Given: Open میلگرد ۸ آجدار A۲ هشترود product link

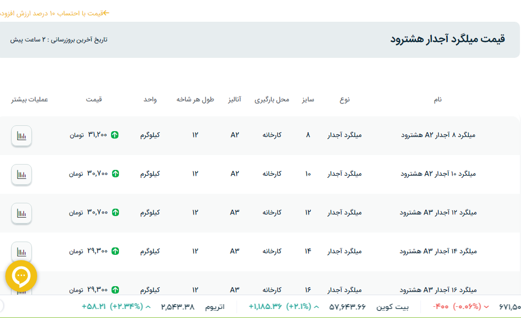Looking at the screenshot, I should pos(438,135).
